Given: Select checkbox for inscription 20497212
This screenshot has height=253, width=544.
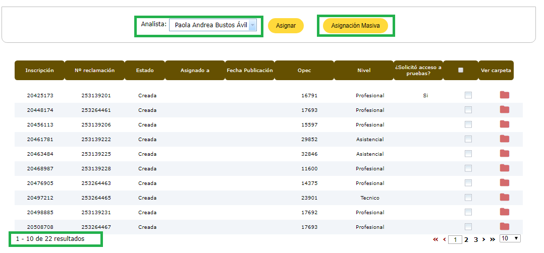Looking at the screenshot, I should click(x=468, y=198).
